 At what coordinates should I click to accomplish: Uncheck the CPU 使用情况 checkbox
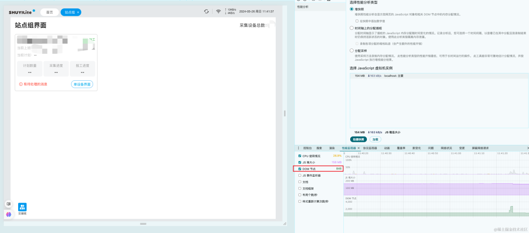coord(300,156)
